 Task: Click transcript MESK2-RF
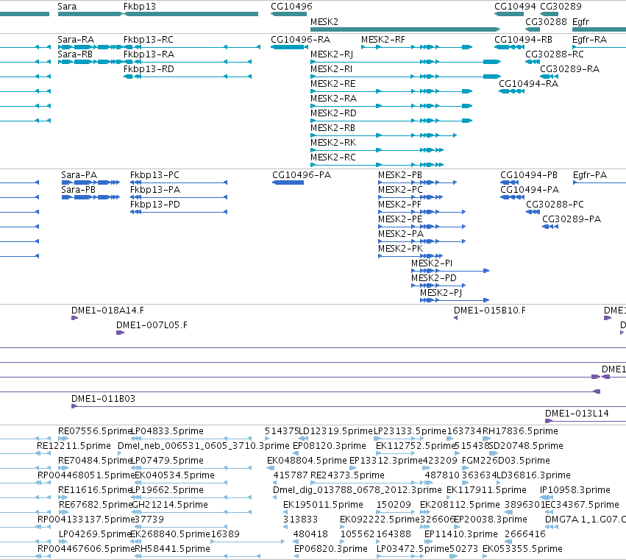383,40
